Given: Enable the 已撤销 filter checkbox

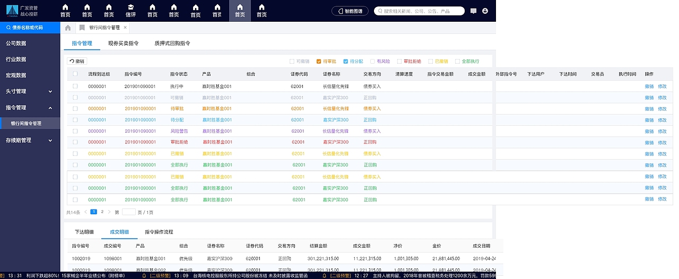Looking at the screenshot, I should click(x=431, y=62).
